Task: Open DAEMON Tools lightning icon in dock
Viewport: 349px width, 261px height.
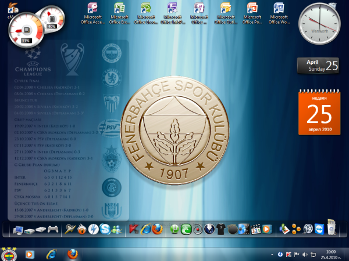Action: 93,229
